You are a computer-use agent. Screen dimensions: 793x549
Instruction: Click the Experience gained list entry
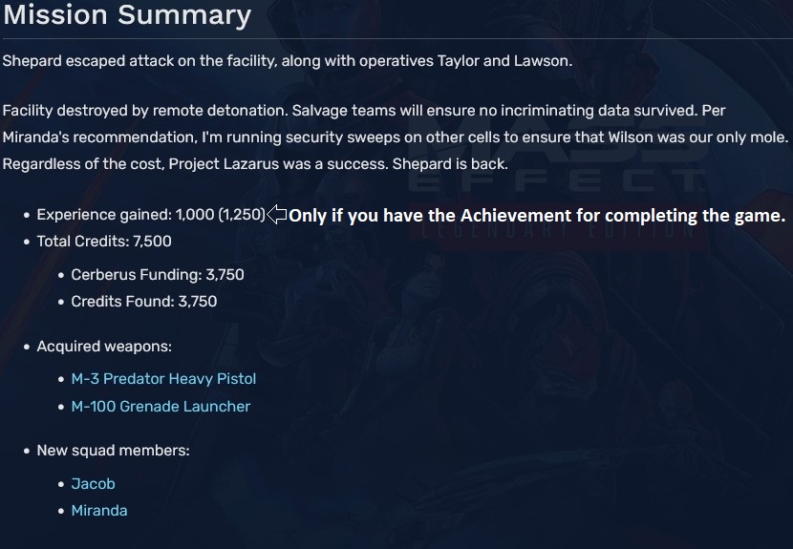150,215
